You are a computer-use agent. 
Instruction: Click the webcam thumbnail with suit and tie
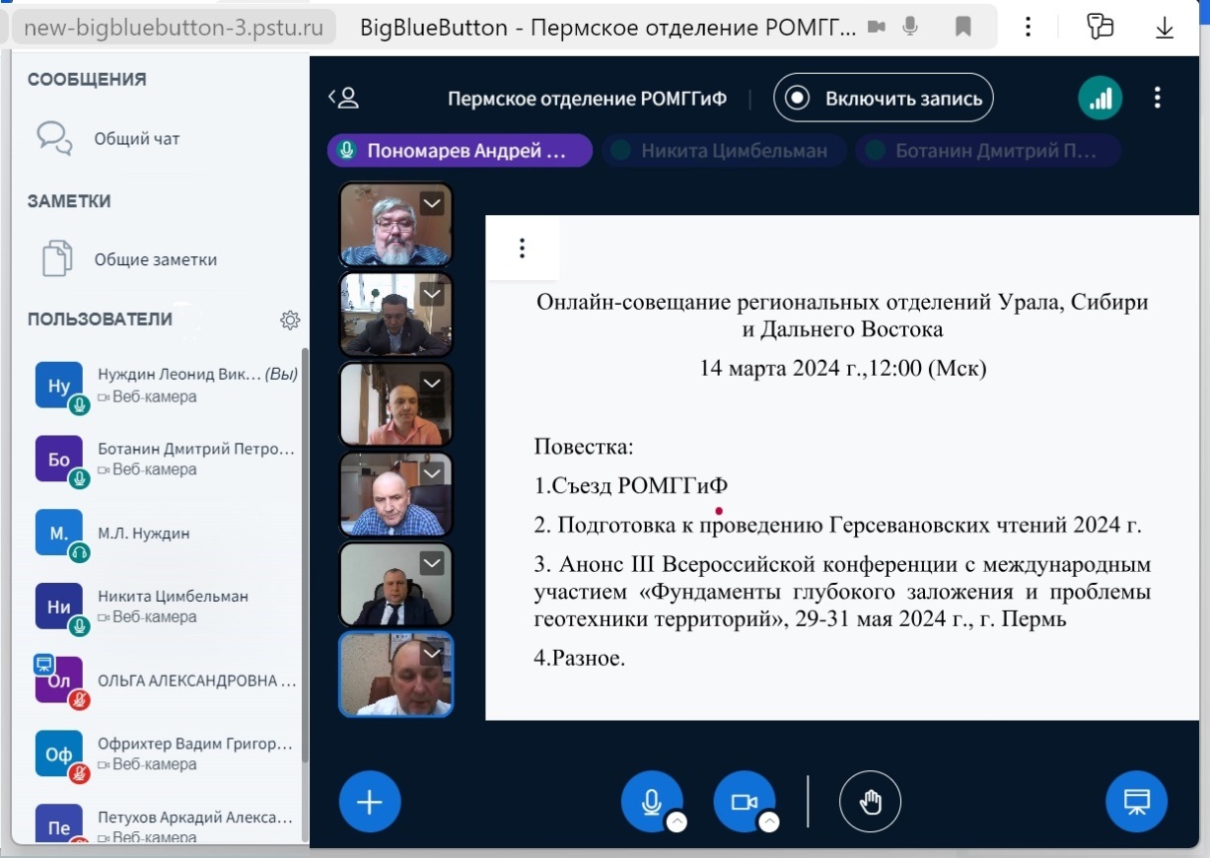(x=396, y=585)
